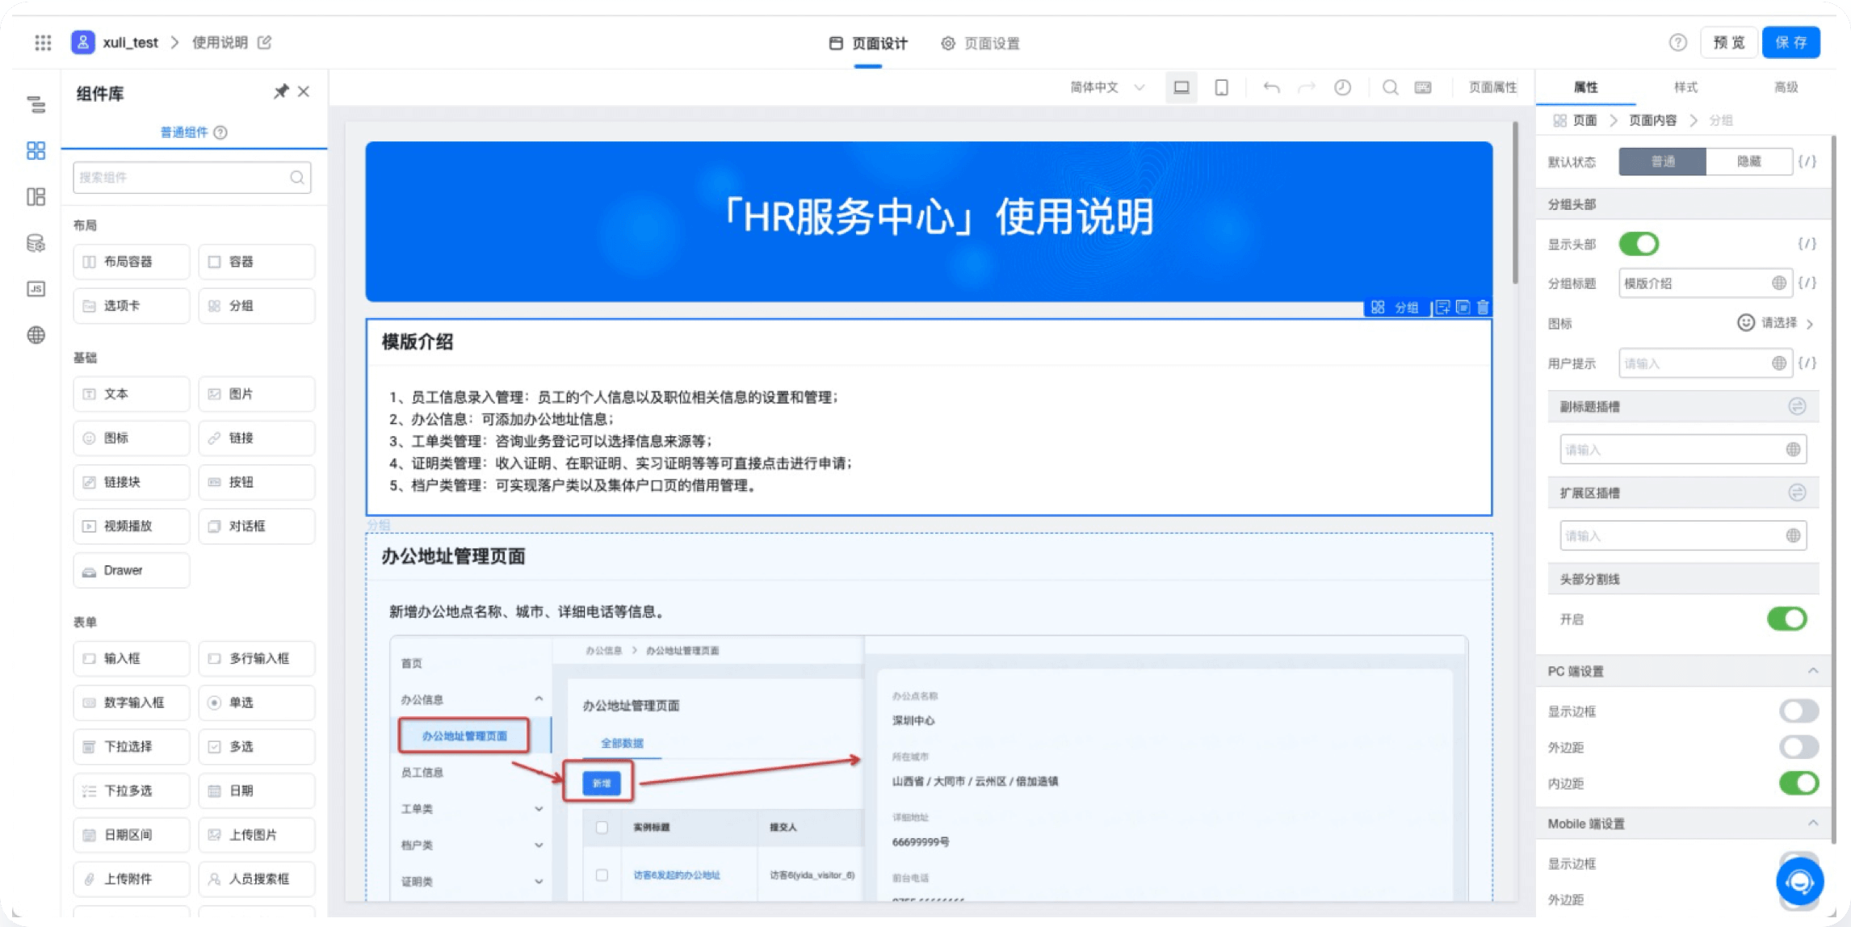Toggle the 显示头部 switch off
Viewport: 1851px width, 927px height.
pyautogui.click(x=1639, y=244)
